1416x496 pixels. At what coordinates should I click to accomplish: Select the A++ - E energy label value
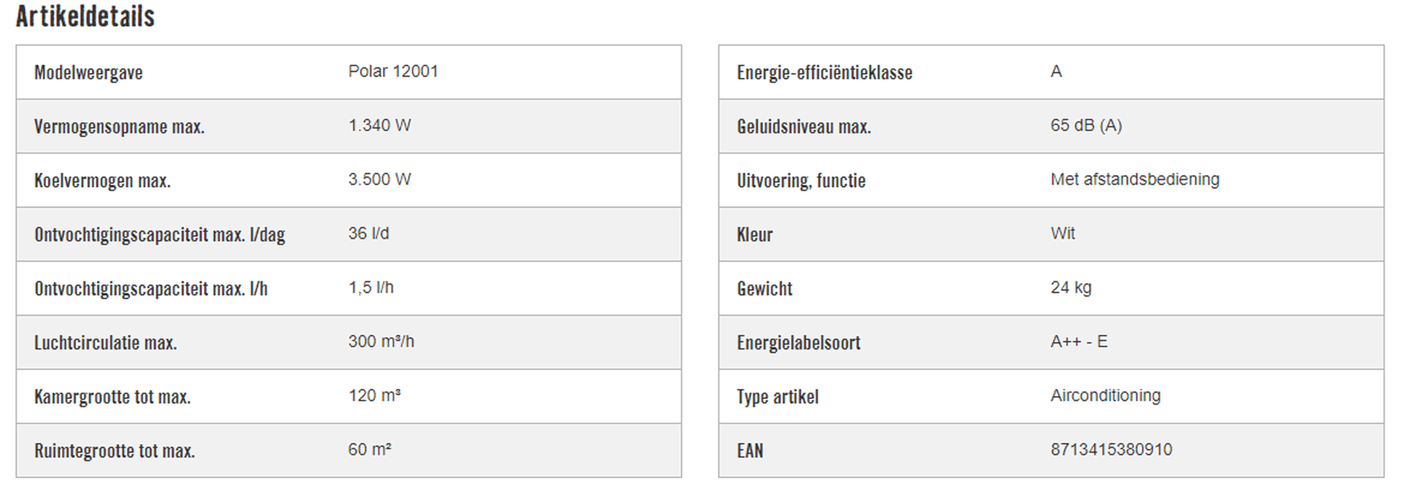(1079, 342)
